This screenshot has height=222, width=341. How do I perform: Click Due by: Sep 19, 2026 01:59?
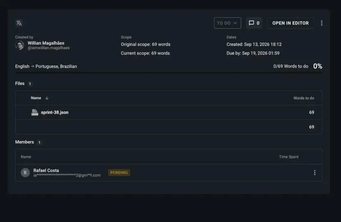coord(253,53)
